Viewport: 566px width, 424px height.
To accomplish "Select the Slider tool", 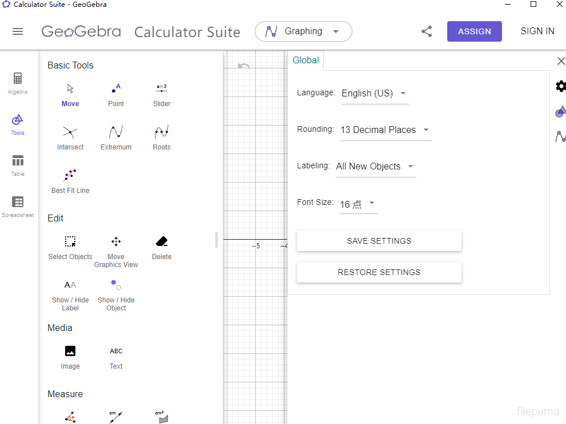I will click(162, 94).
